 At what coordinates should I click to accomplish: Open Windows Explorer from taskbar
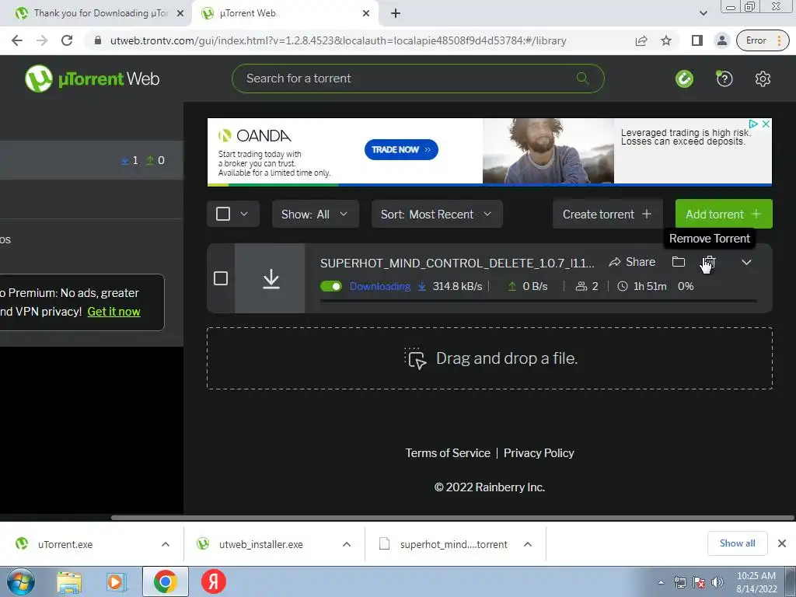pyautogui.click(x=69, y=582)
